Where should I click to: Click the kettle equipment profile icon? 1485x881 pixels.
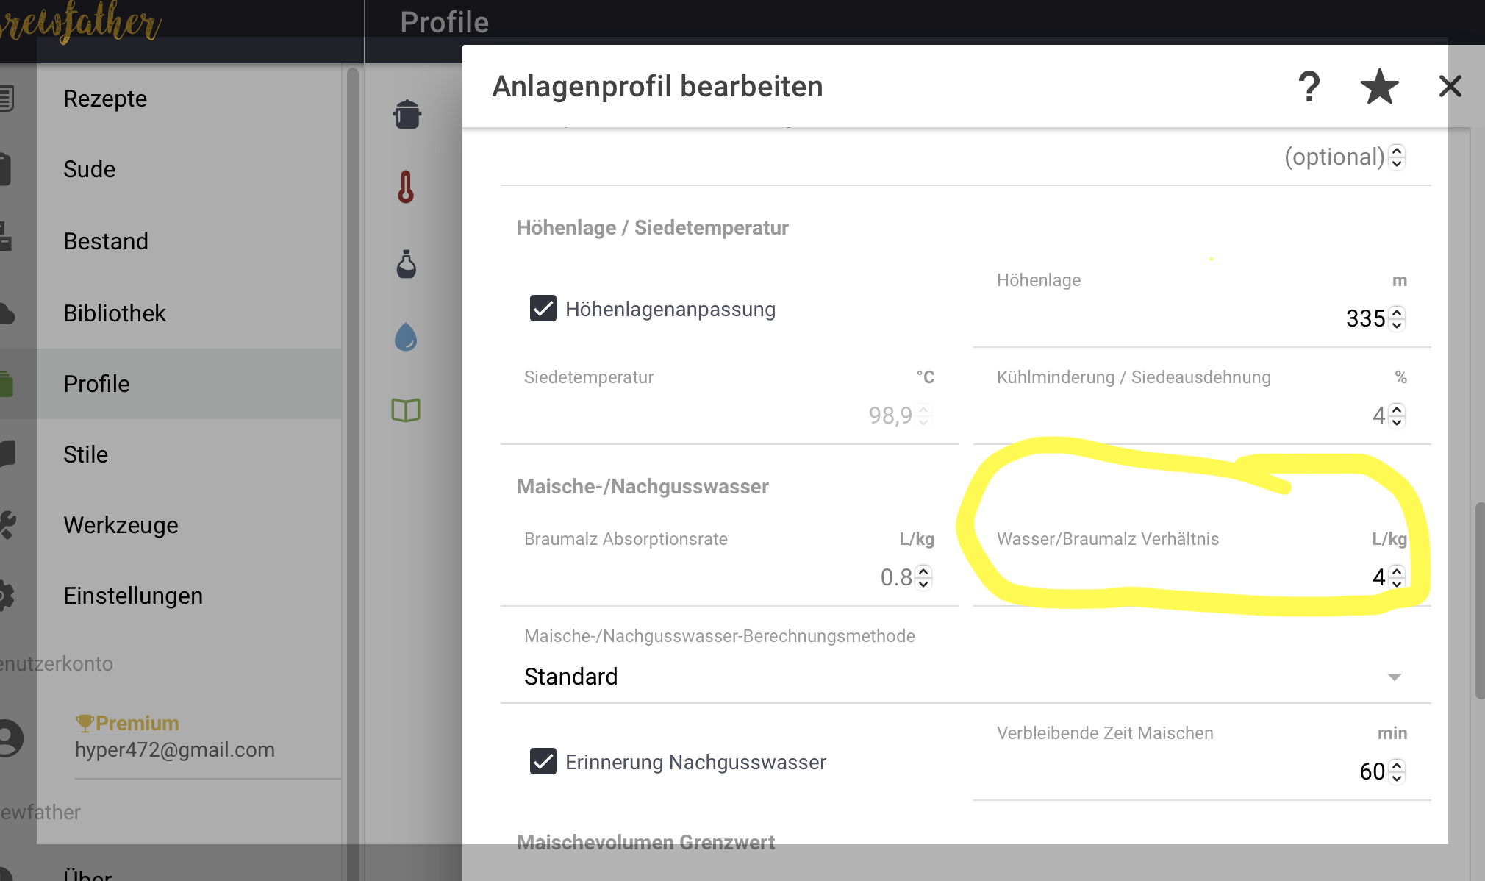coord(407,114)
